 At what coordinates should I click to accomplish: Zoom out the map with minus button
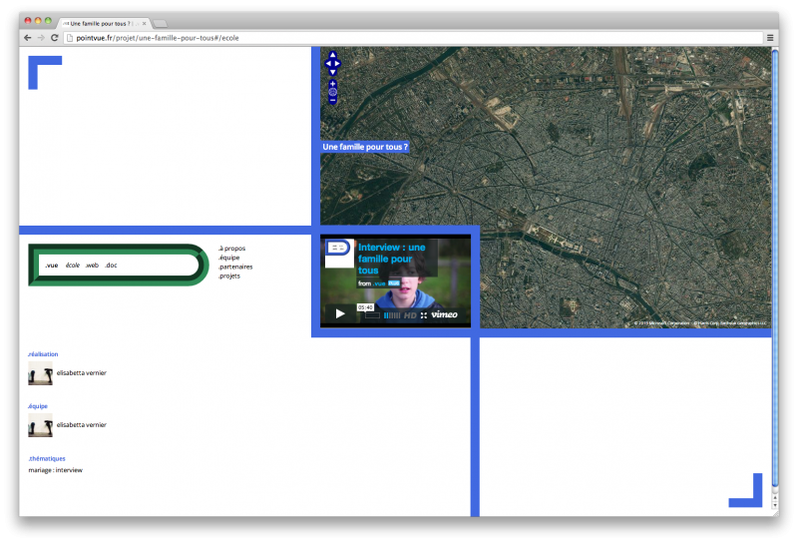pos(333,101)
